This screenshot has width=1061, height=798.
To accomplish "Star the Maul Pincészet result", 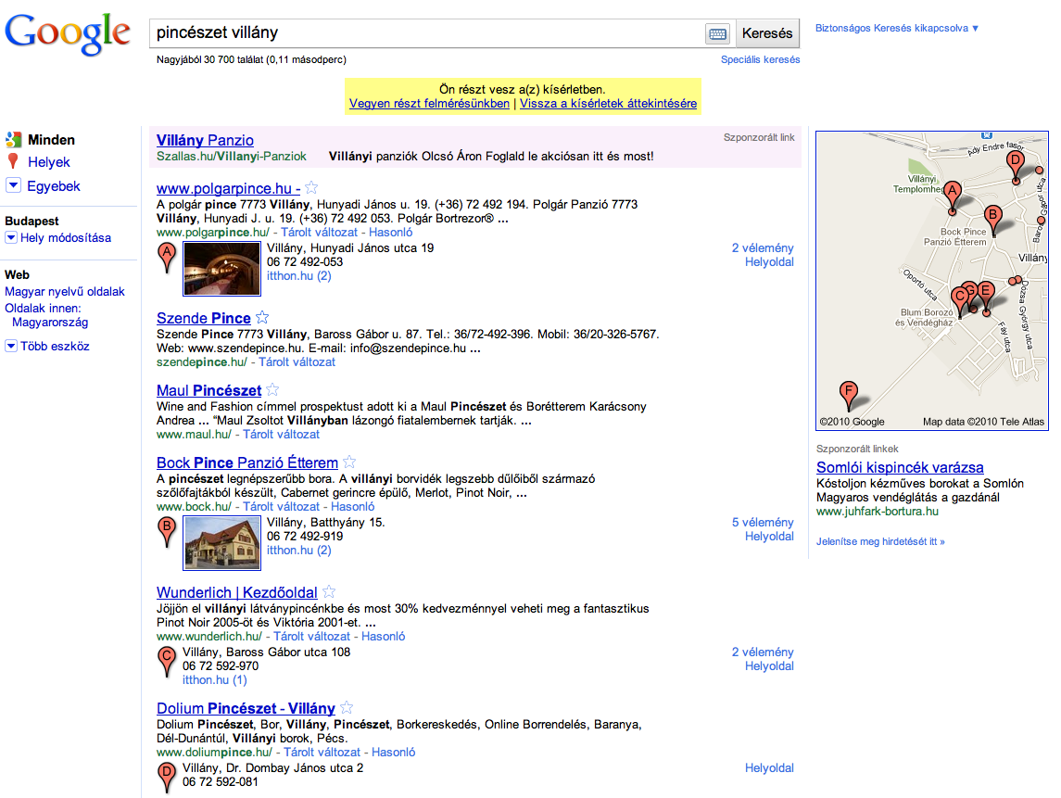I will pos(272,389).
